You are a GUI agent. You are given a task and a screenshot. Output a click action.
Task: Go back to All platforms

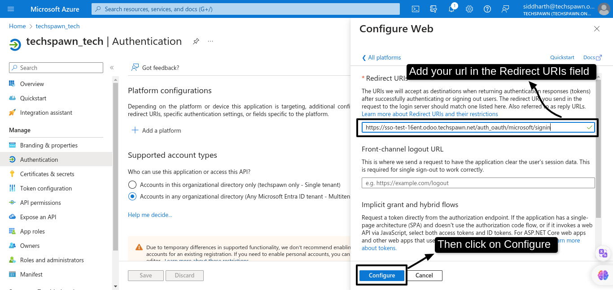click(381, 57)
